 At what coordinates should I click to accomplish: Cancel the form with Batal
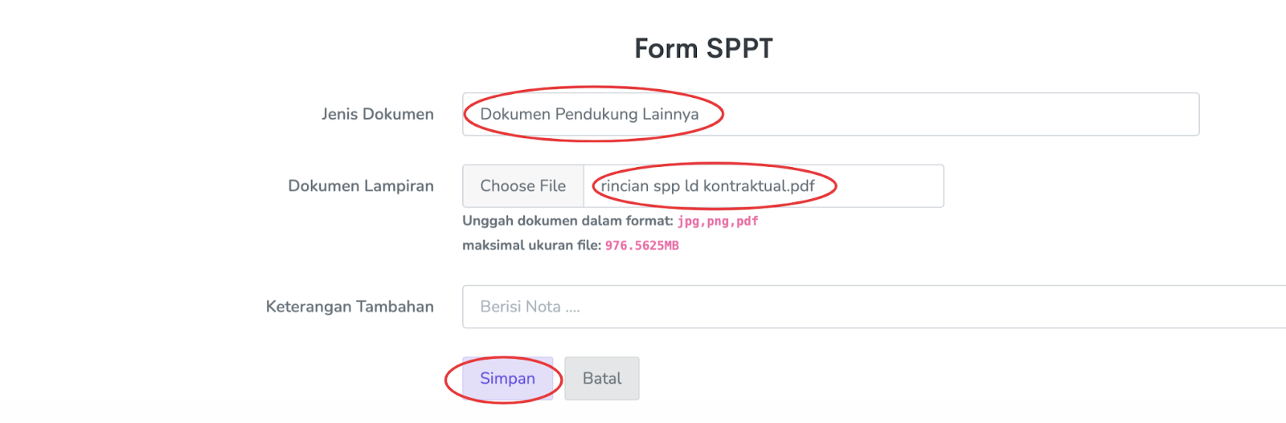[x=602, y=379]
